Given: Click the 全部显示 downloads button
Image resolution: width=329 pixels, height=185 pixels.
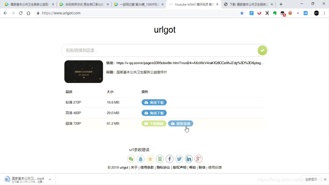Looking at the screenshot, I should pos(311,179).
